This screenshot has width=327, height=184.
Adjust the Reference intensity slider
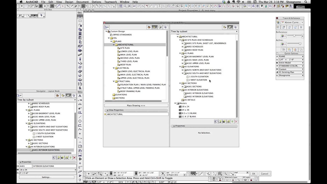(294, 36)
